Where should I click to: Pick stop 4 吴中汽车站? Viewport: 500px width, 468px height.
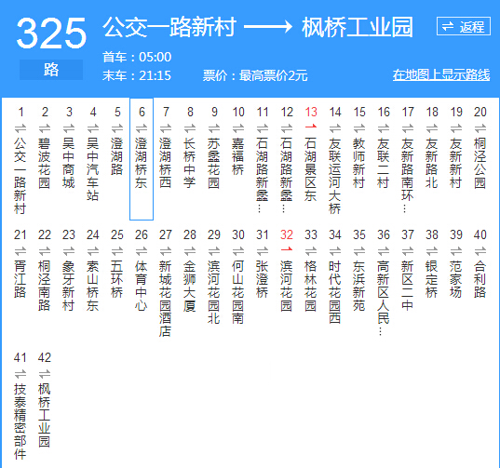click(x=93, y=168)
